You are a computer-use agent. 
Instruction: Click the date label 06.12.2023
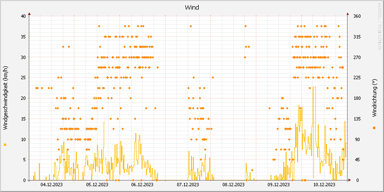coord(142,184)
